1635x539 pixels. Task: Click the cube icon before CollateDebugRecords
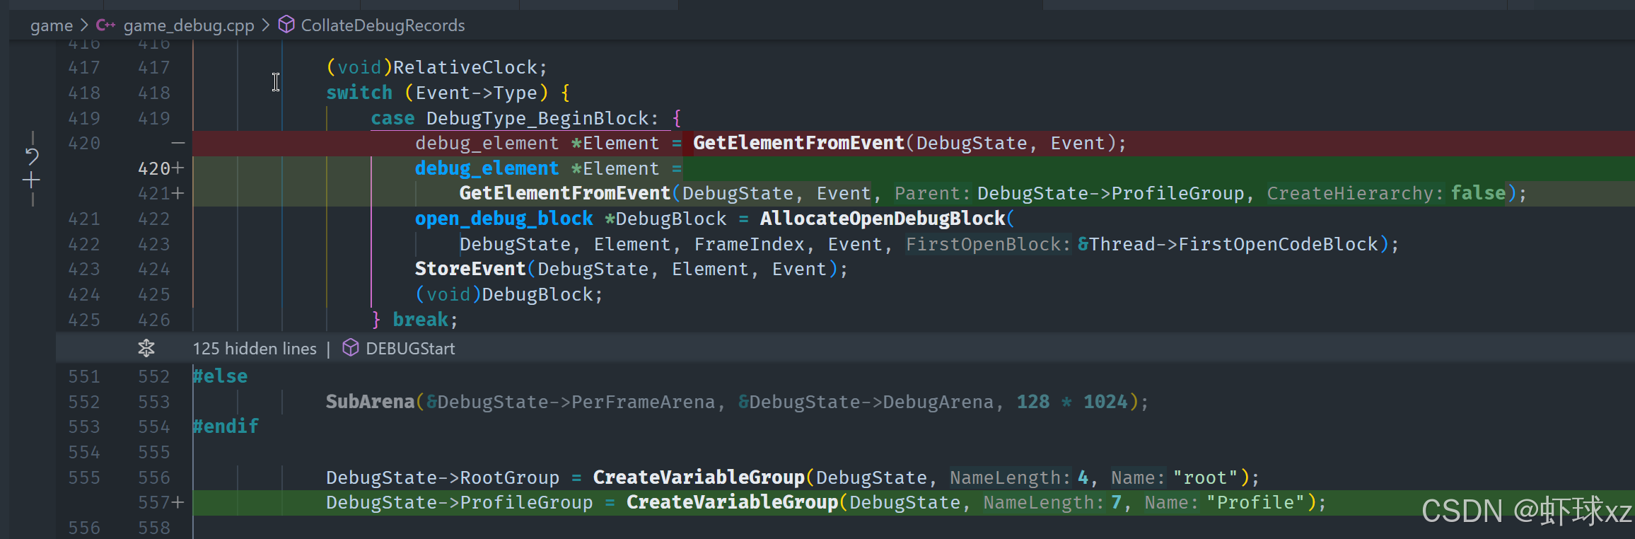tap(286, 25)
